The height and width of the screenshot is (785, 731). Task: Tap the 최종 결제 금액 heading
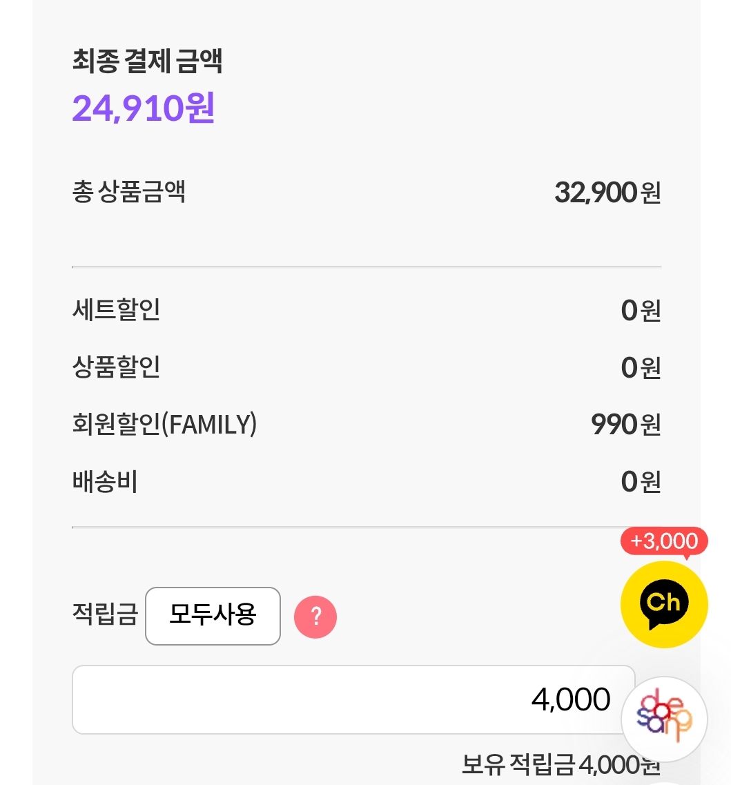pyautogui.click(x=147, y=62)
